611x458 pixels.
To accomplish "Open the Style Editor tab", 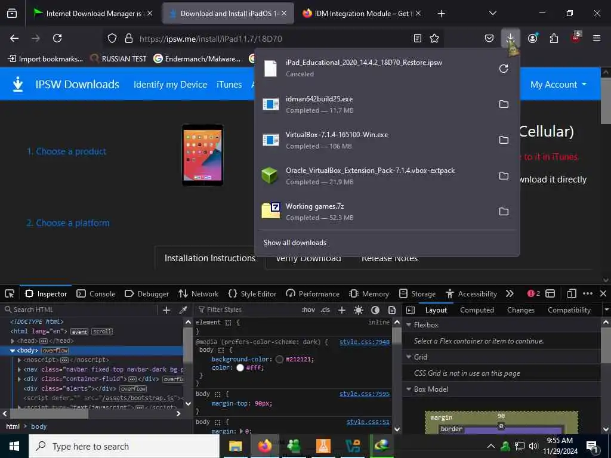I will [252, 293].
